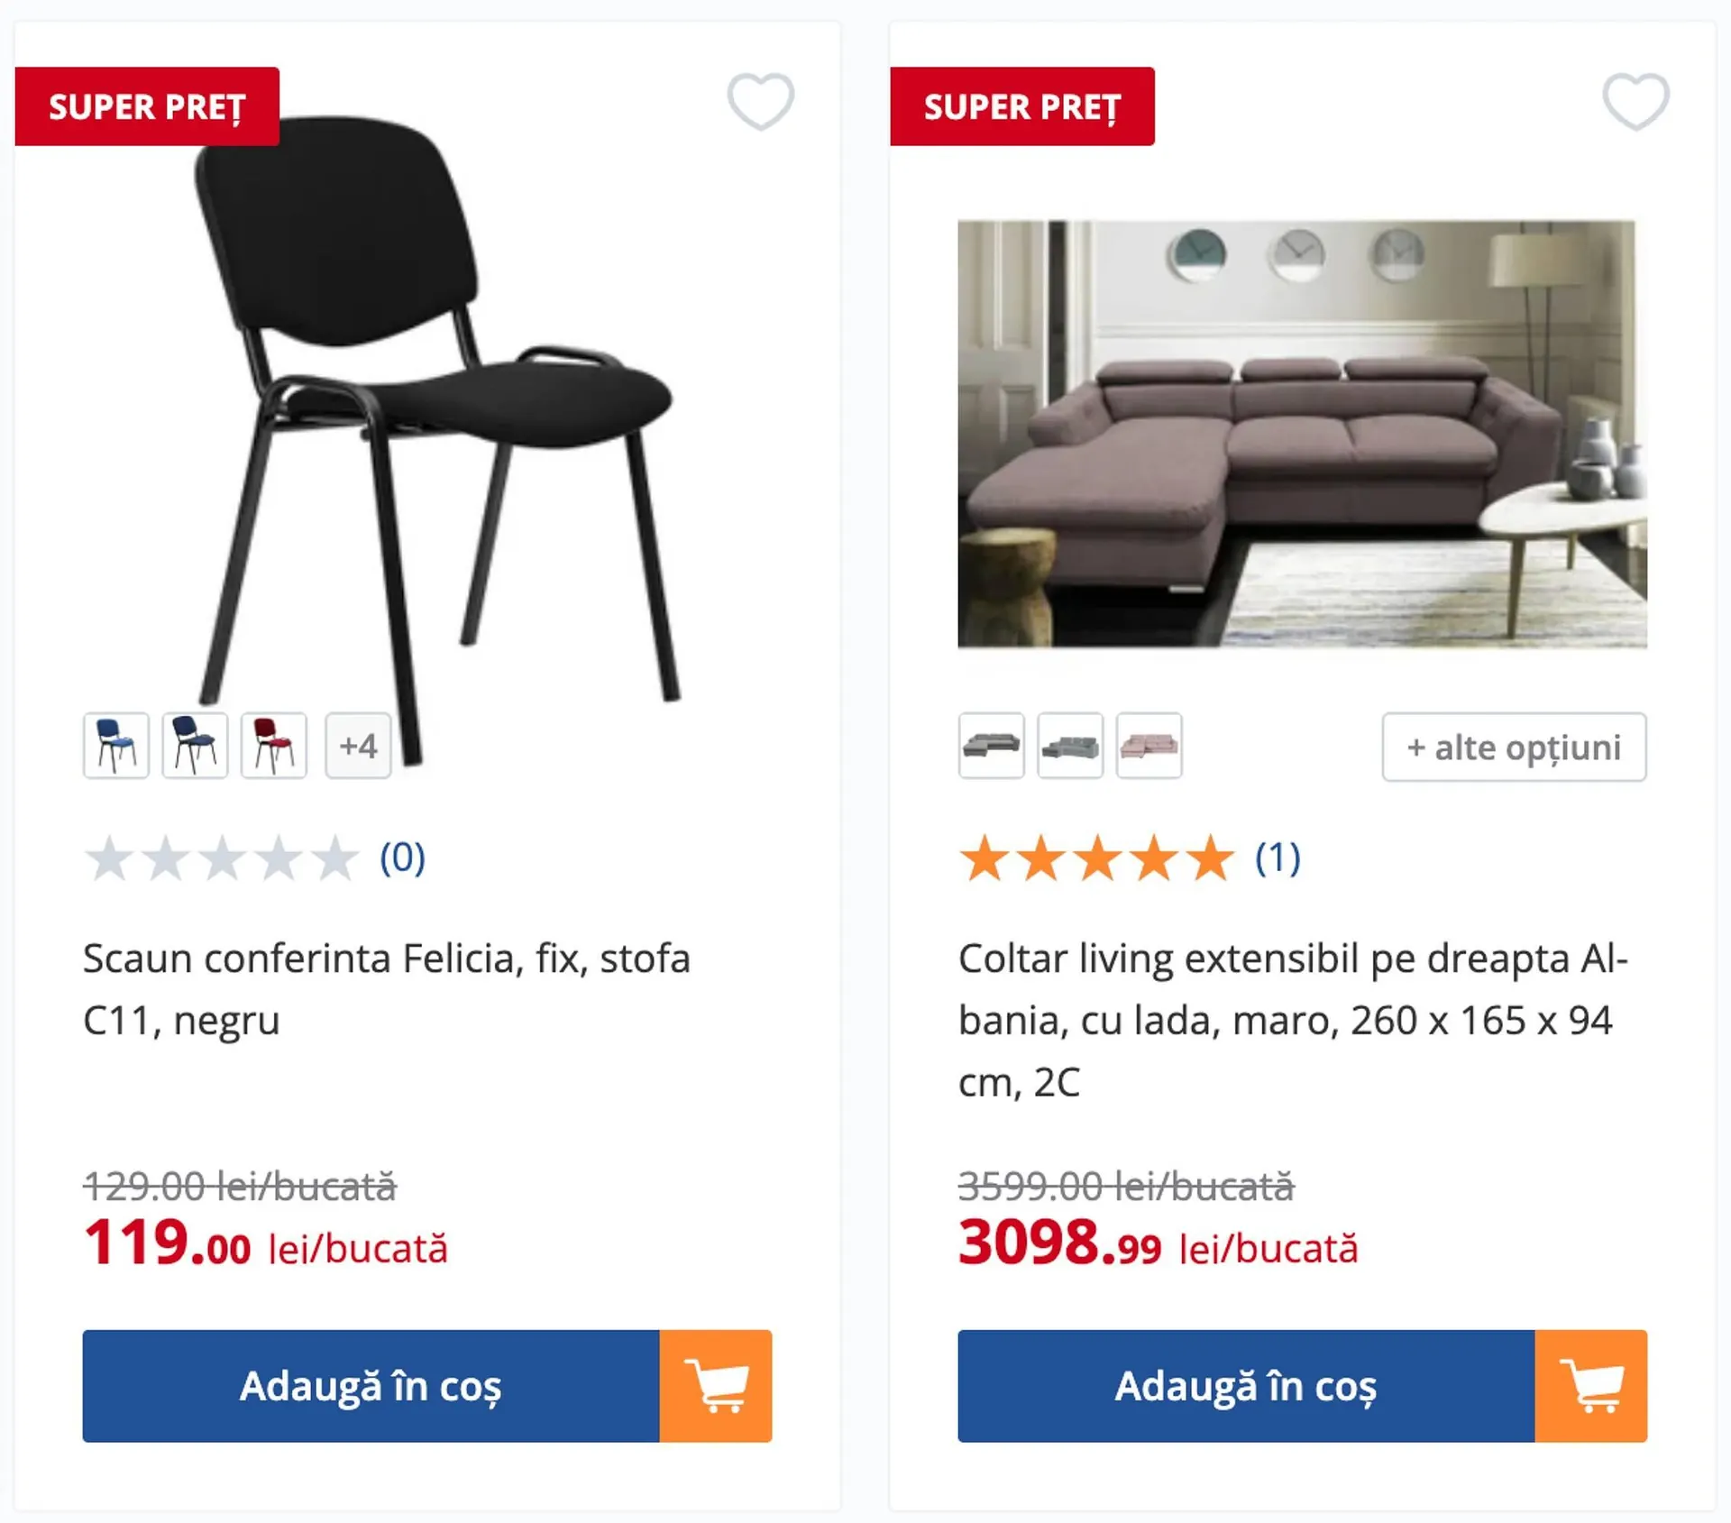Image resolution: width=1731 pixels, height=1523 pixels.
Task: Click the orange cart icon under the chair
Action: pos(716,1385)
